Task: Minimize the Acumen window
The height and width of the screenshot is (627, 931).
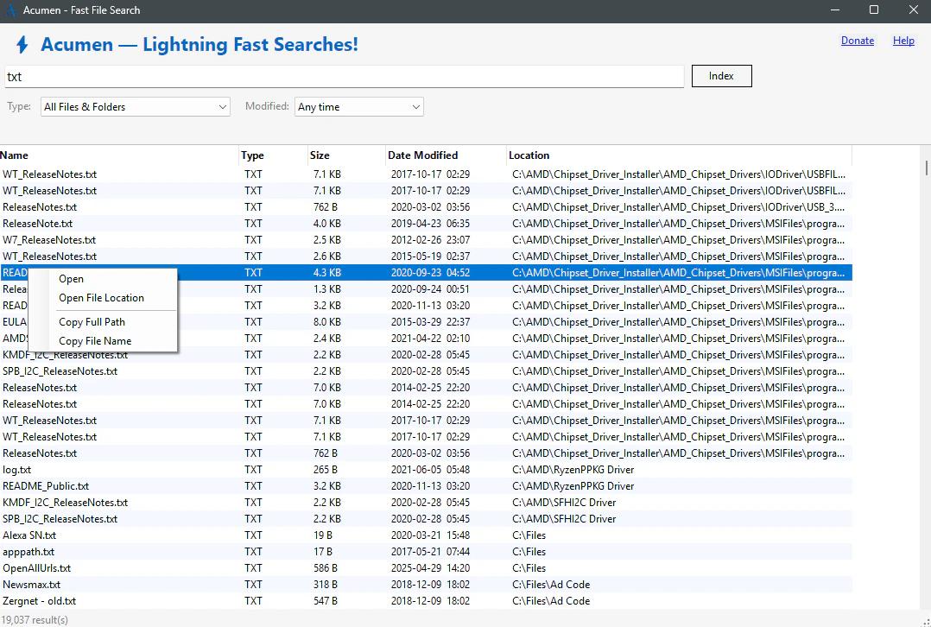Action: [835, 10]
